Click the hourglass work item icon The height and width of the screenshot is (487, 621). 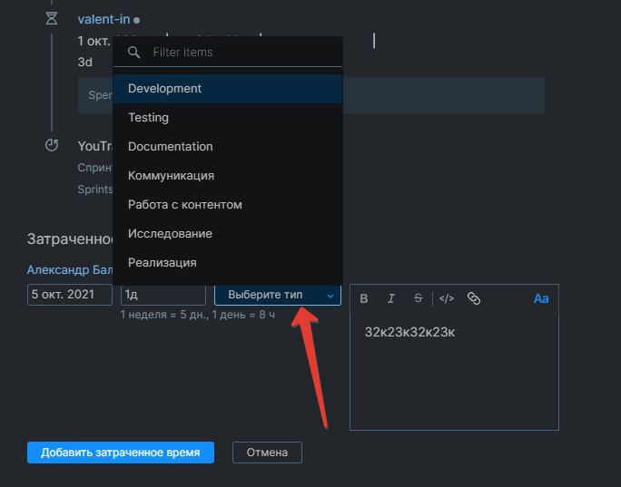pos(52,19)
